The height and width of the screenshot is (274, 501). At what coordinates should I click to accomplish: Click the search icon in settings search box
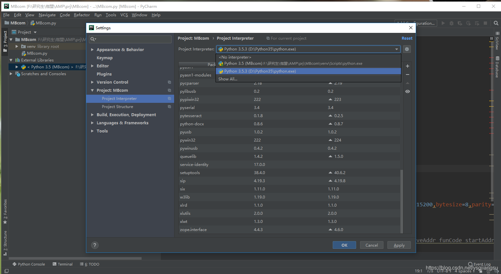[93, 39]
